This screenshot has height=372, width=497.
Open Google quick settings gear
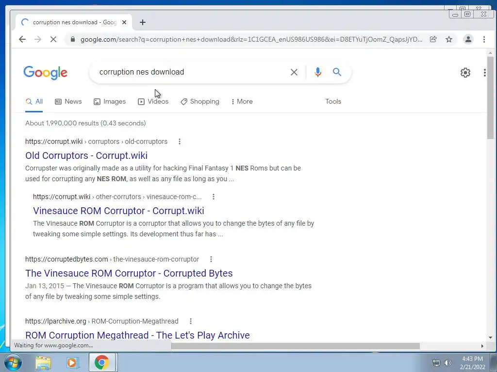point(465,73)
